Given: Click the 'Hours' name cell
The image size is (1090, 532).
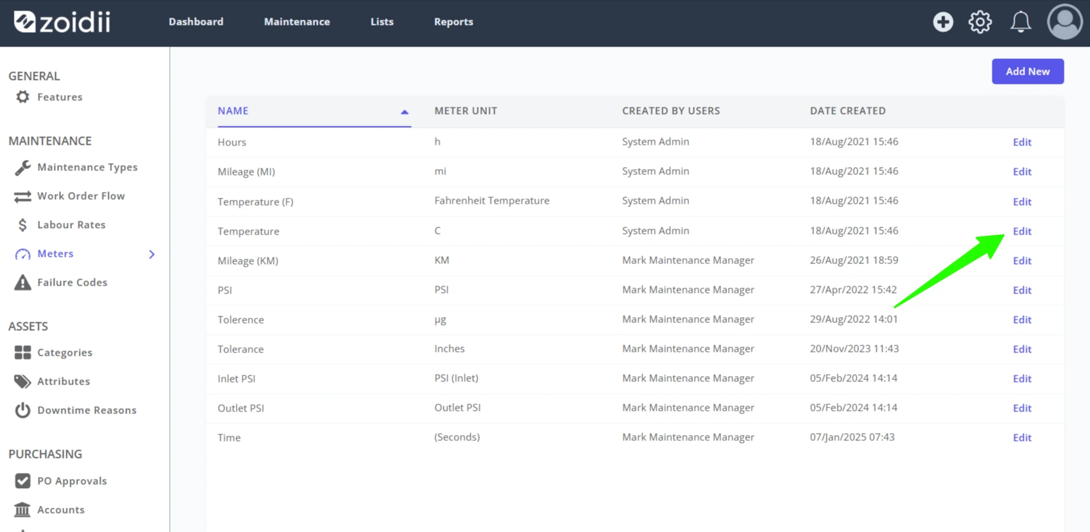Looking at the screenshot, I should [232, 142].
